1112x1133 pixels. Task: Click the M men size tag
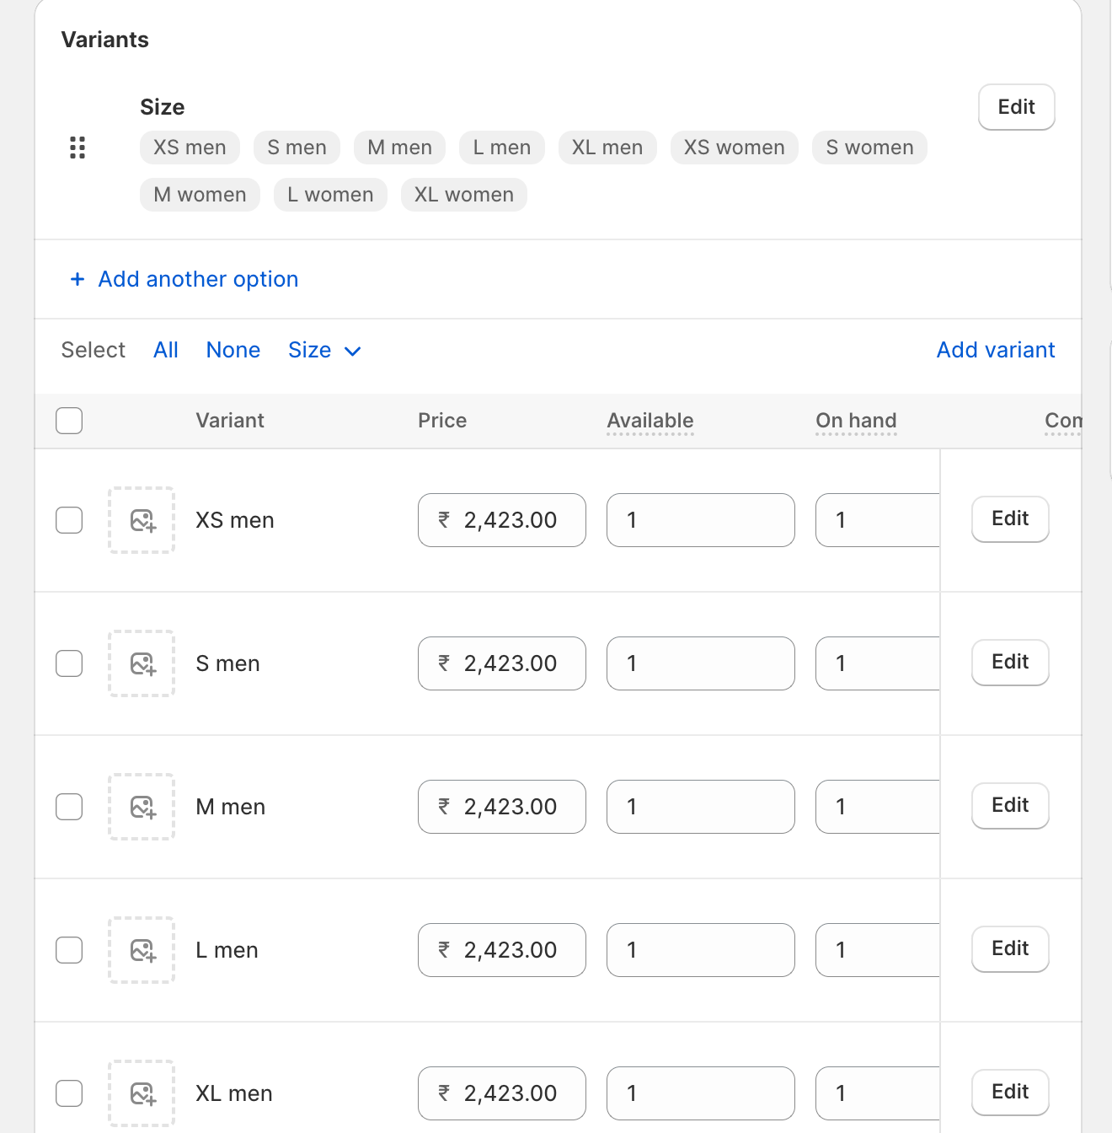399,148
